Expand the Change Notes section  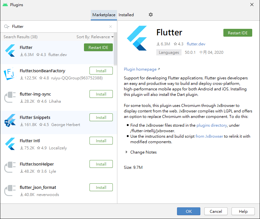(126, 152)
